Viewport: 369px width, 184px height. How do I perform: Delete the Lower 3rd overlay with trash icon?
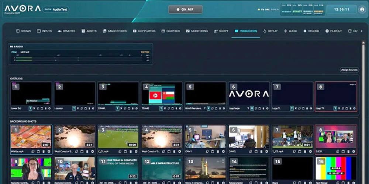[x=45, y=109]
